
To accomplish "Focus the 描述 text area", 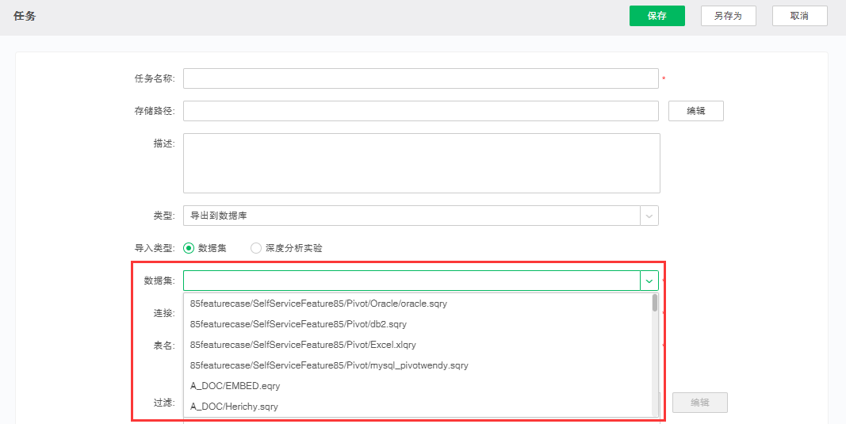I will click(421, 162).
